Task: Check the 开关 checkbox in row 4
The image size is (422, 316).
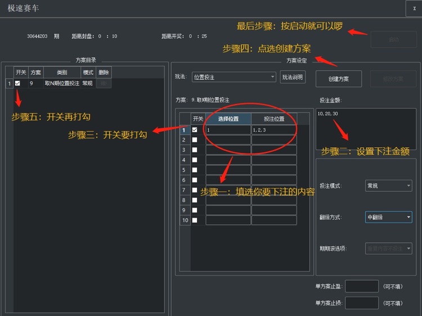Action: (x=195, y=160)
